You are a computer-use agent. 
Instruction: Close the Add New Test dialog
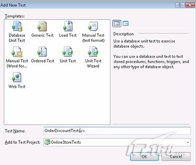[x=190, y=5]
